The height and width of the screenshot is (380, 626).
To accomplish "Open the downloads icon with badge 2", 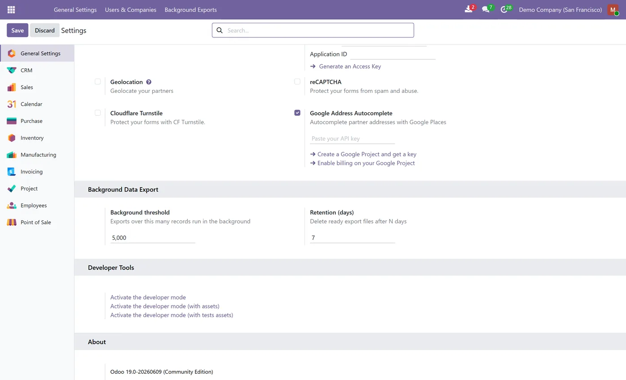I will coord(469,9).
